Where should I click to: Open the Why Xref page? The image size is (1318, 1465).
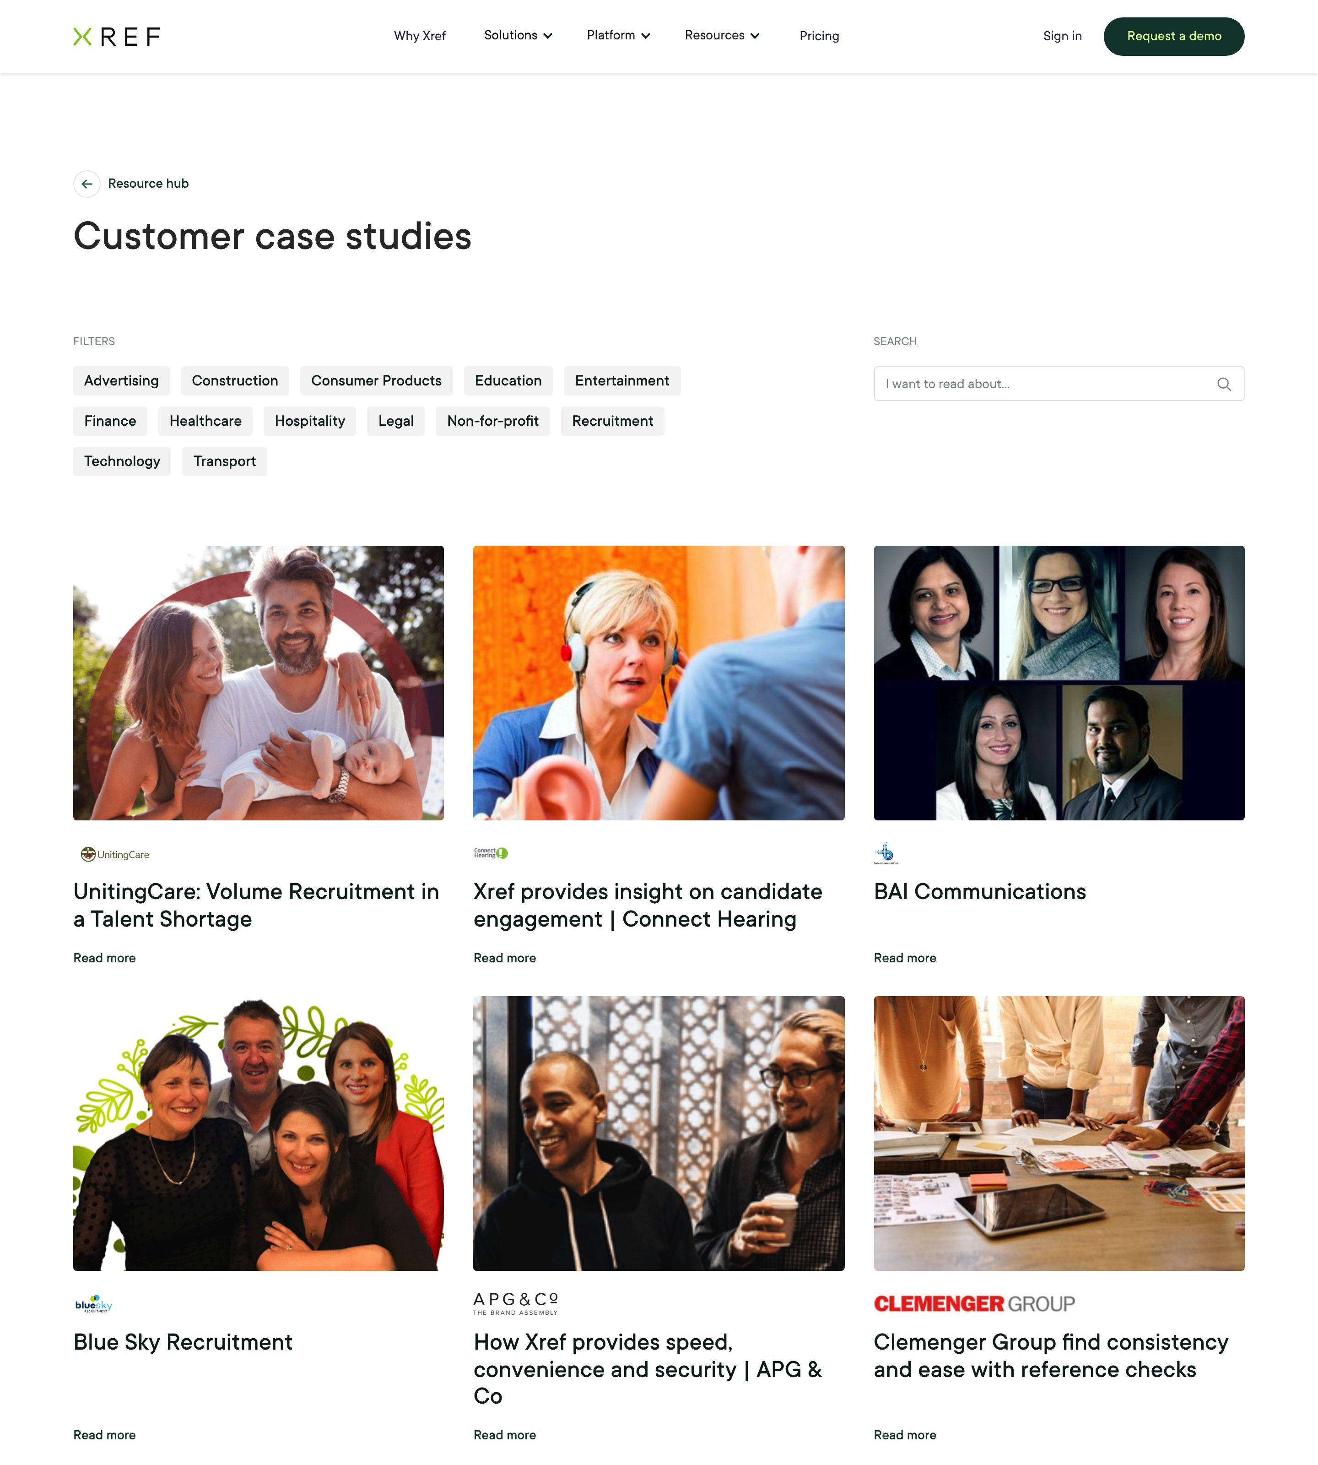[419, 36]
